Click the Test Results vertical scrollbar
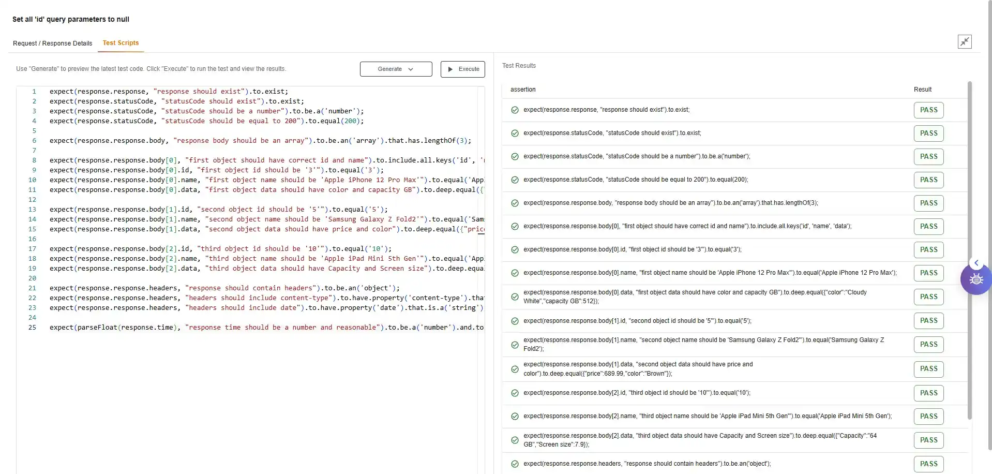Image resolution: width=992 pixels, height=474 pixels. point(969,248)
